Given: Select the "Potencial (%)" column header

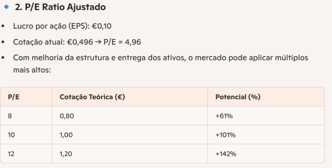Looking at the screenshot, I should (233, 97).
